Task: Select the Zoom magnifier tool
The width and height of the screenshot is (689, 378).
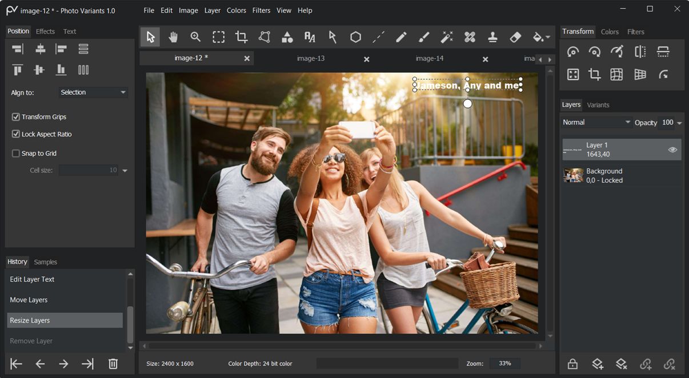Action: tap(195, 37)
